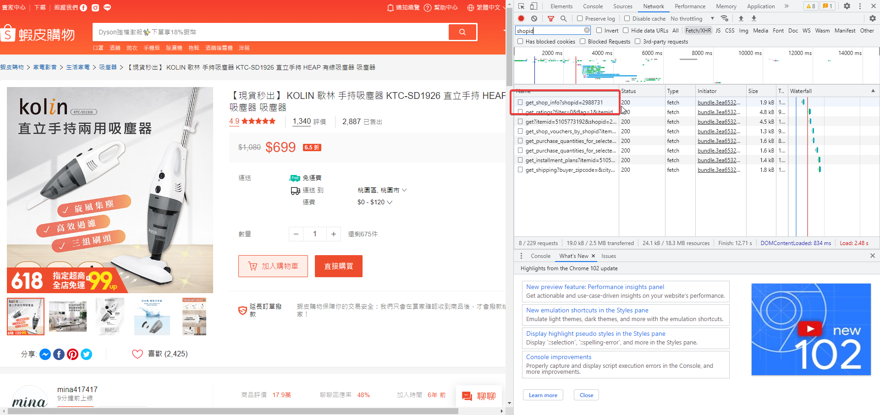Open the Issues drawer tab
Viewport: 880px width, 415px height.
coord(608,256)
